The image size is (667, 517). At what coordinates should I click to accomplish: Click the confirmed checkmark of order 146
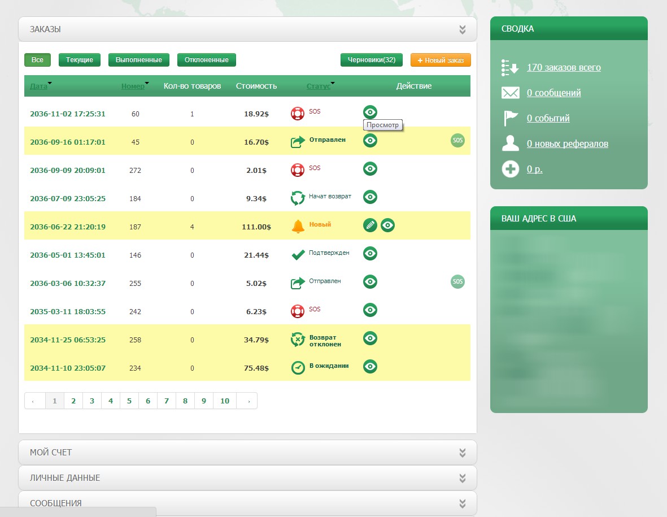pos(298,255)
